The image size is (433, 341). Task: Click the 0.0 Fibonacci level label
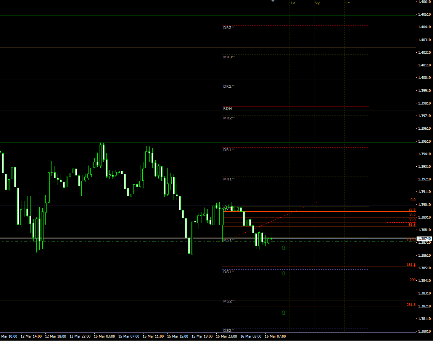tap(412, 199)
